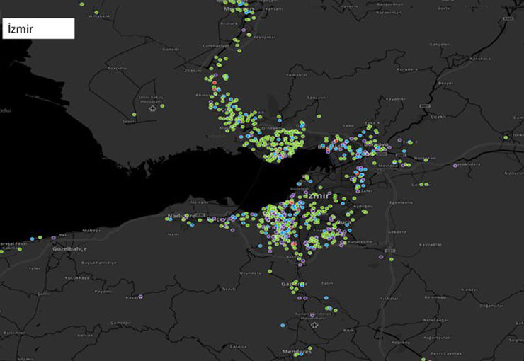Select the Sasalı place name
This screenshot has height=361, width=524.
(129, 121)
